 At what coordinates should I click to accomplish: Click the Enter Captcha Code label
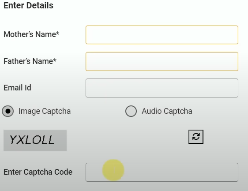coord(38,172)
